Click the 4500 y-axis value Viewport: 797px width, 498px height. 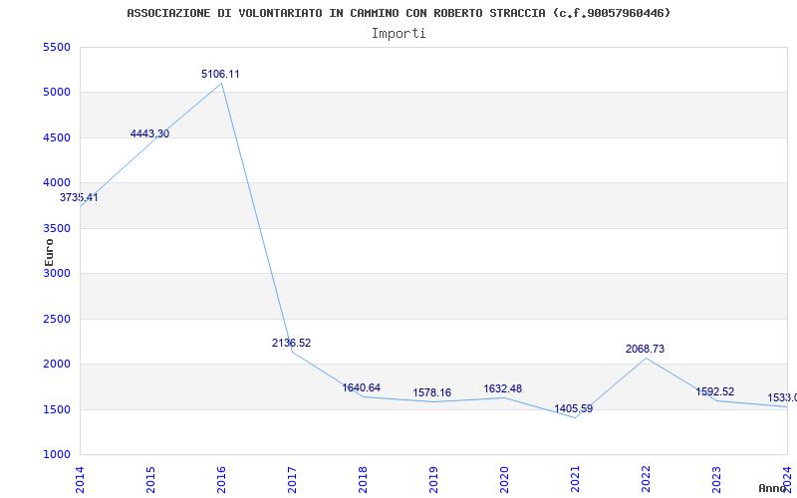click(x=57, y=137)
